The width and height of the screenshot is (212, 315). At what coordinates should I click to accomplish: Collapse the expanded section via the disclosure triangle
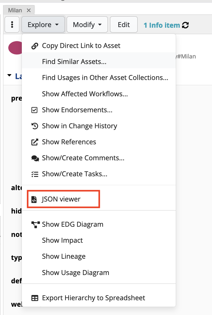pos(9,75)
